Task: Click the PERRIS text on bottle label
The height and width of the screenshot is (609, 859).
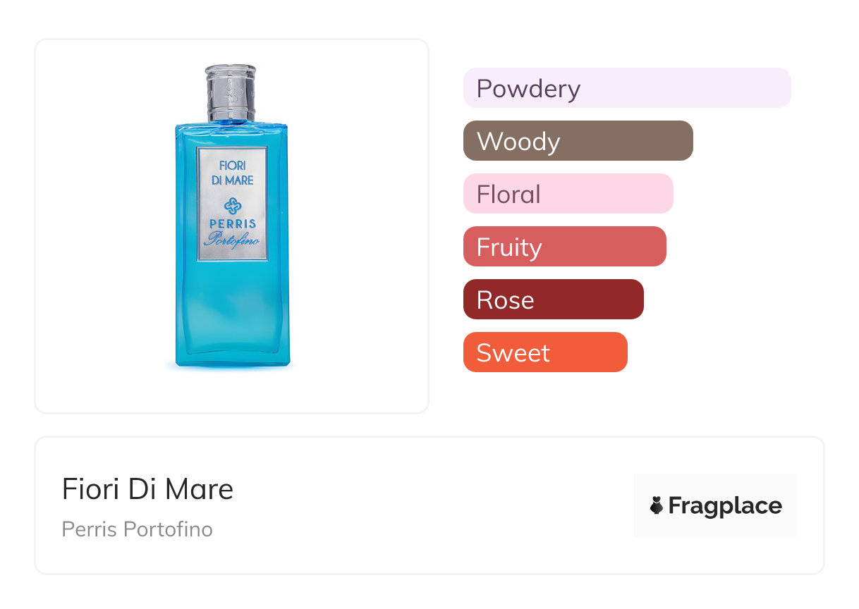Action: (x=232, y=224)
